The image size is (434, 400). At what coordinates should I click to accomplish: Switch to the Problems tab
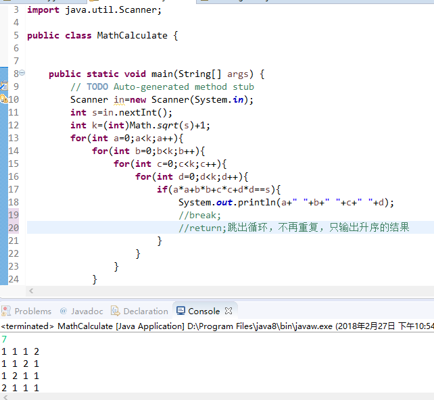coord(32,311)
